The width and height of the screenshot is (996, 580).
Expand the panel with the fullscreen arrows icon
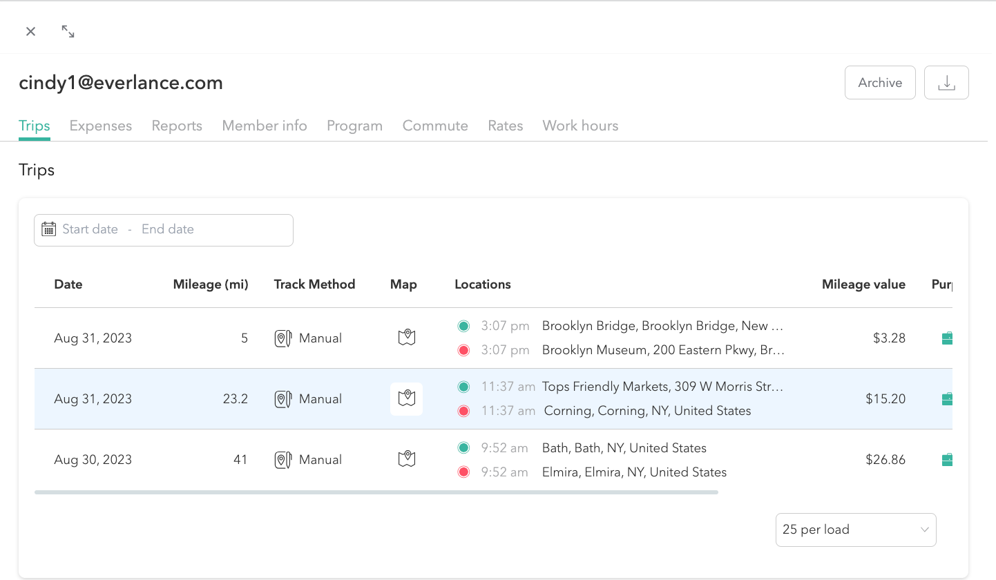point(68,32)
